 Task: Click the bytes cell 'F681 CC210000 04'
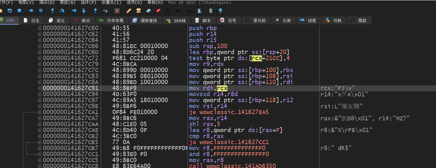coord(140,58)
